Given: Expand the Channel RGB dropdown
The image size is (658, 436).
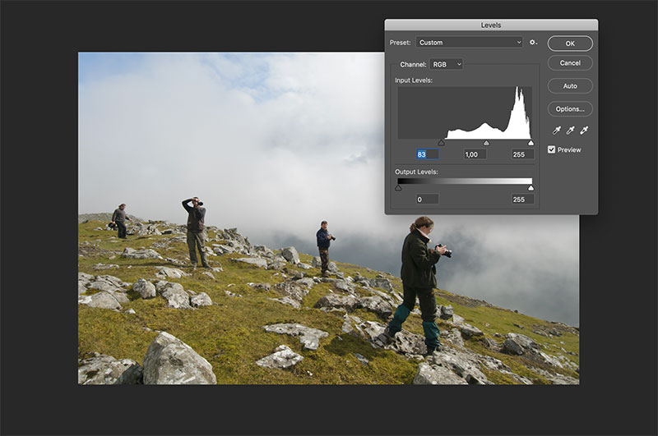Looking at the screenshot, I should pyautogui.click(x=446, y=64).
